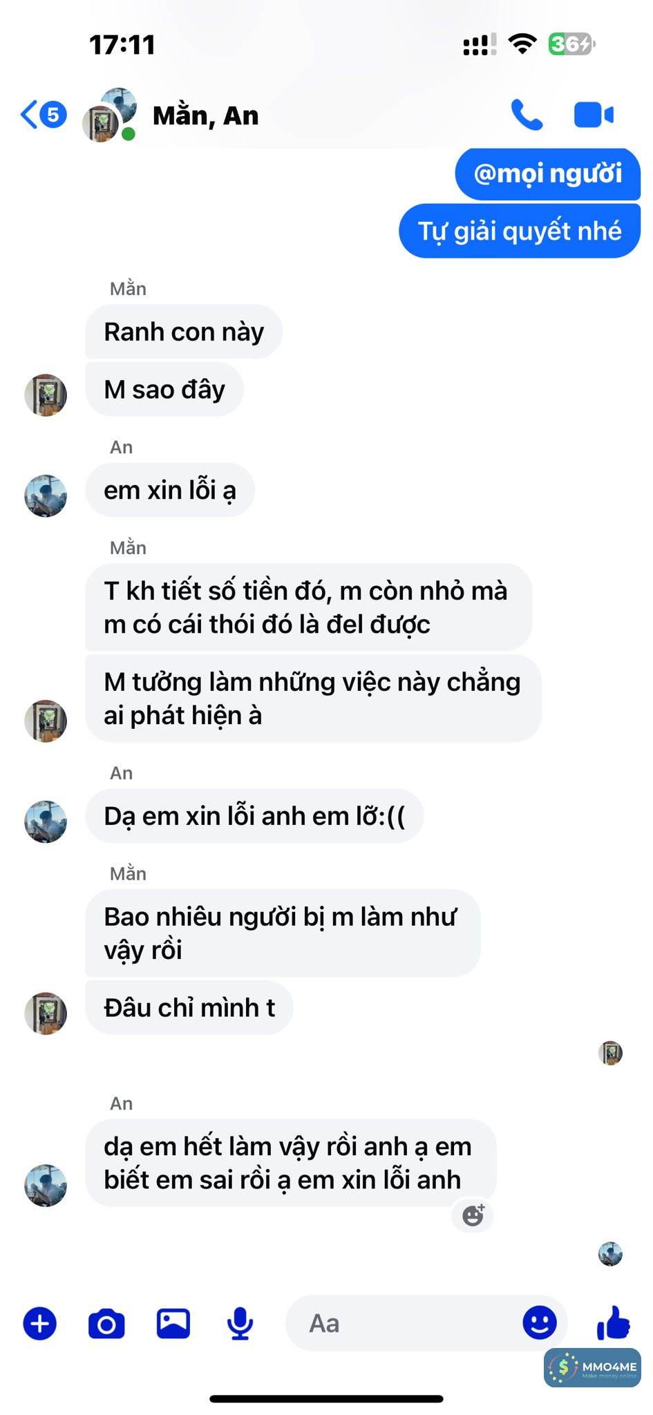
Task: Add a reaction to An's last message
Action: (x=473, y=1215)
